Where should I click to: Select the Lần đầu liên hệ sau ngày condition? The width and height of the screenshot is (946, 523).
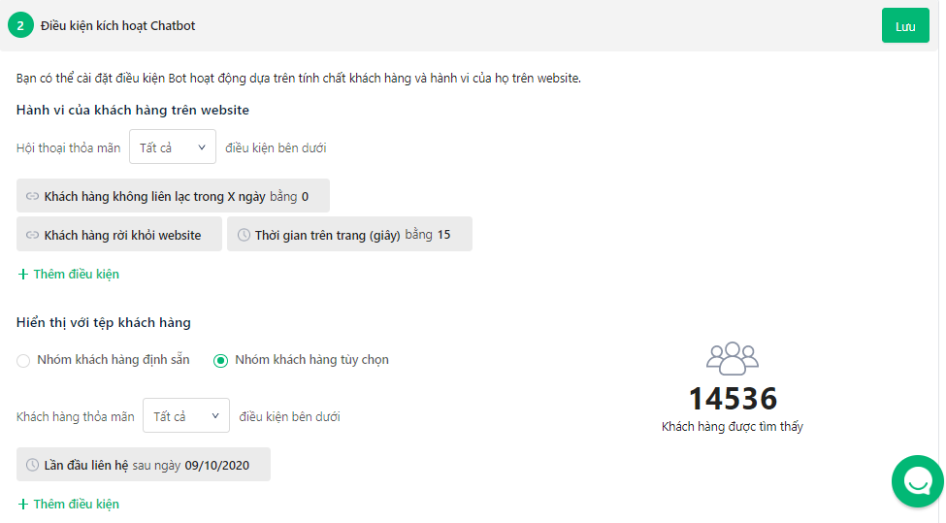(143, 464)
